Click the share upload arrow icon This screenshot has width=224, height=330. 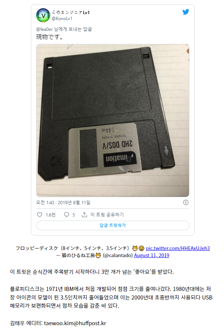pos(84,215)
